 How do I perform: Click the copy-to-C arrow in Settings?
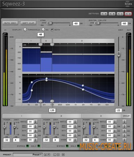click(118, 14)
